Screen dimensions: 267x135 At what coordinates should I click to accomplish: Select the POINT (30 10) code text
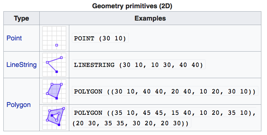coord(100,38)
